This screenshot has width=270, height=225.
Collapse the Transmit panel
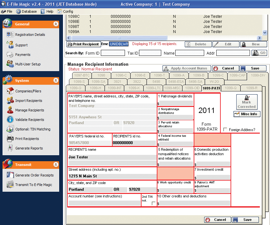pos(56,165)
